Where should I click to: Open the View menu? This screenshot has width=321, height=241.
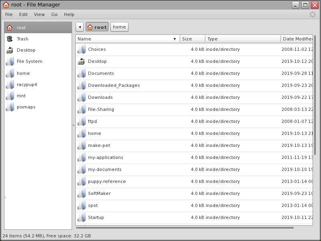(39, 14)
